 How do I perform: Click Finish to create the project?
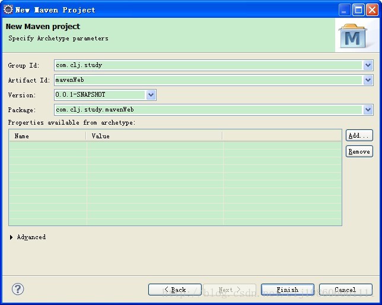pos(288,290)
